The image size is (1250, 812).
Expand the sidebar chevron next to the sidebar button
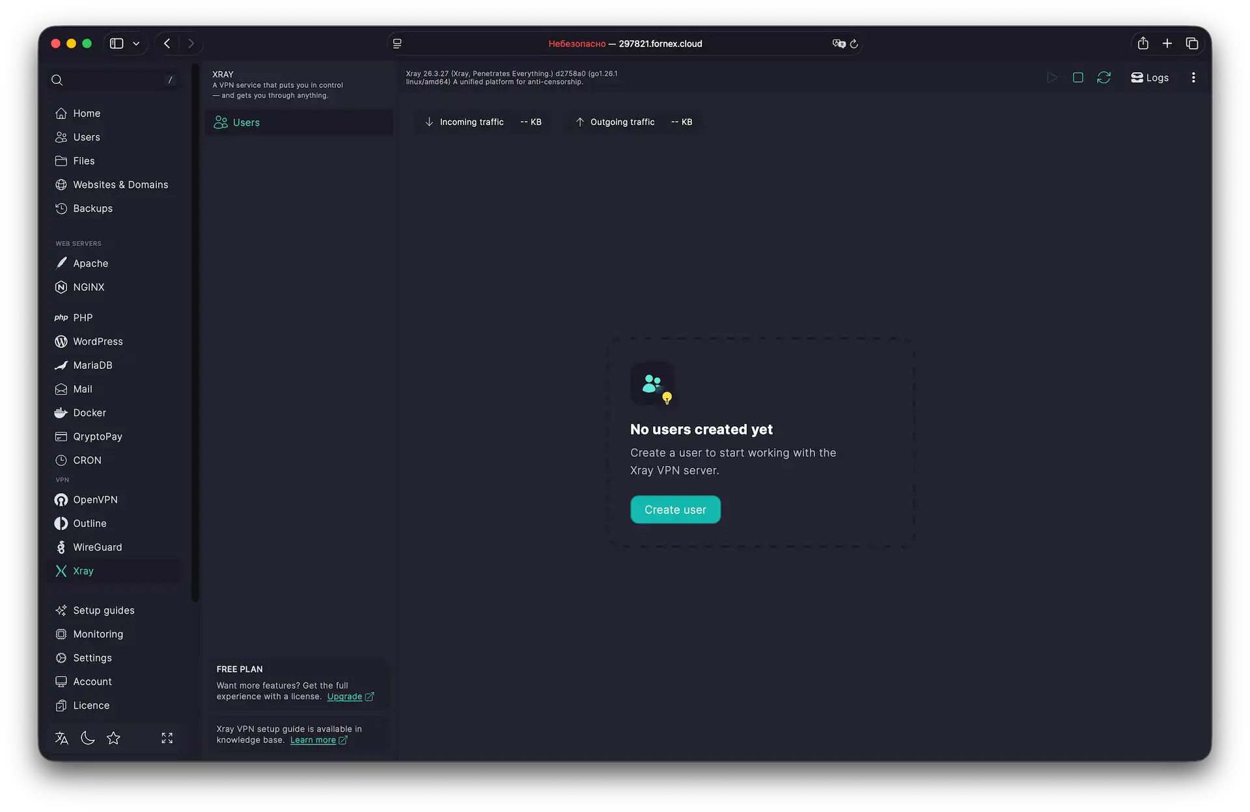(136, 43)
